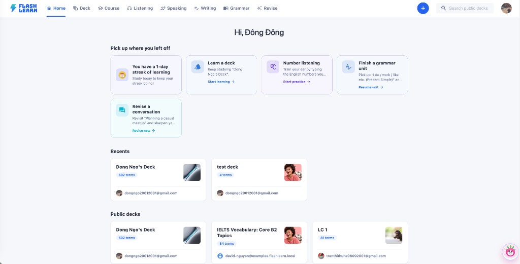Click the Revise a conversation title
The image size is (520, 264).
click(x=146, y=109)
